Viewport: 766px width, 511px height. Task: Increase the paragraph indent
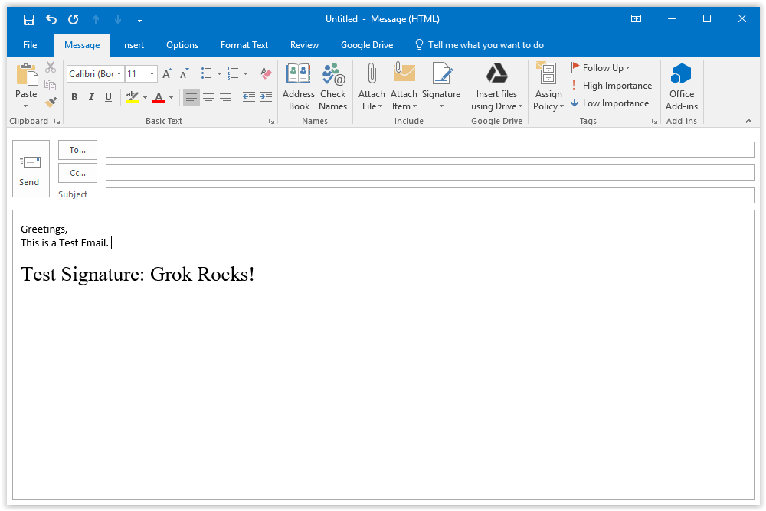(x=266, y=96)
